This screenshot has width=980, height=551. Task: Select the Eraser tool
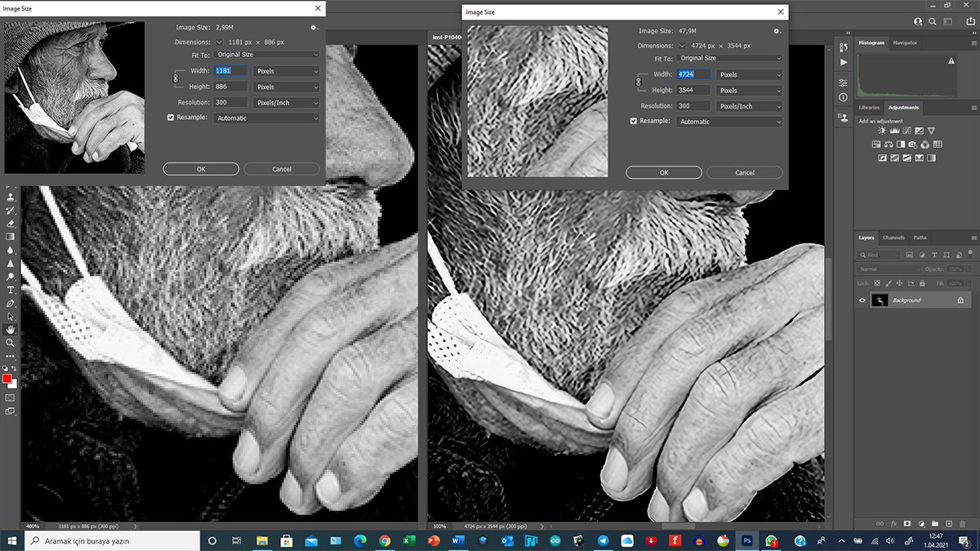[11, 223]
